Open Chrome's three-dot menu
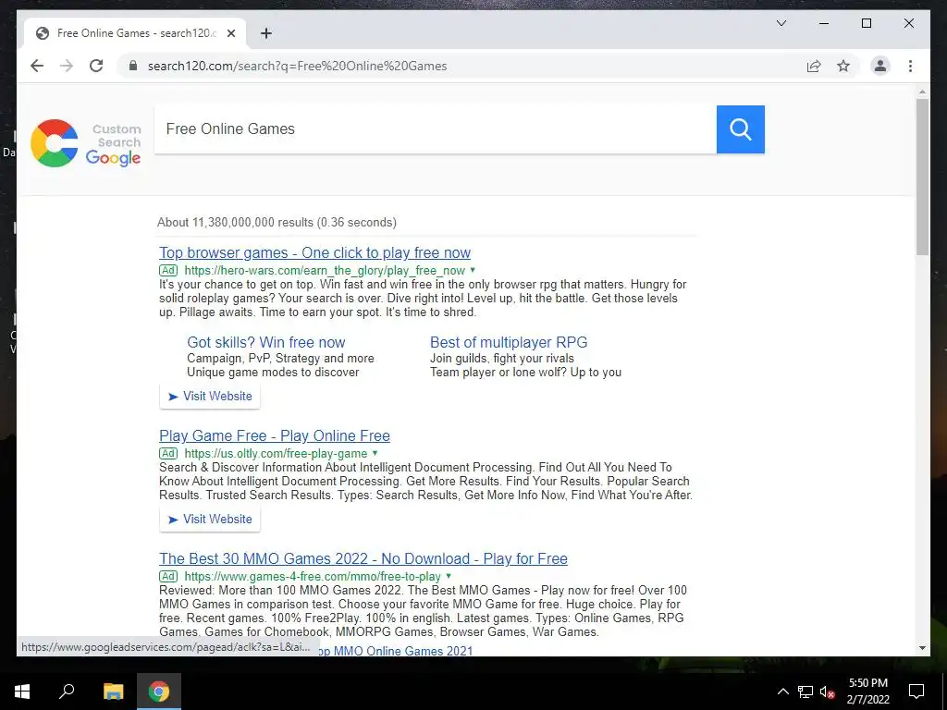Screen dimensions: 947x710 [x=910, y=66]
